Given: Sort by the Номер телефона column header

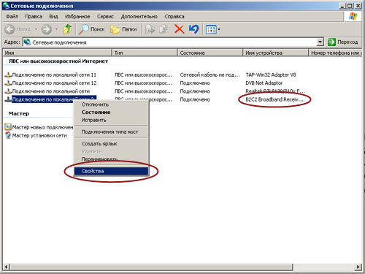Looking at the screenshot, I should (x=335, y=53).
